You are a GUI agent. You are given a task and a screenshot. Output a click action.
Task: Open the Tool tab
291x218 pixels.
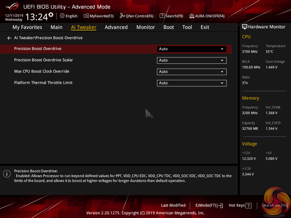point(187,27)
